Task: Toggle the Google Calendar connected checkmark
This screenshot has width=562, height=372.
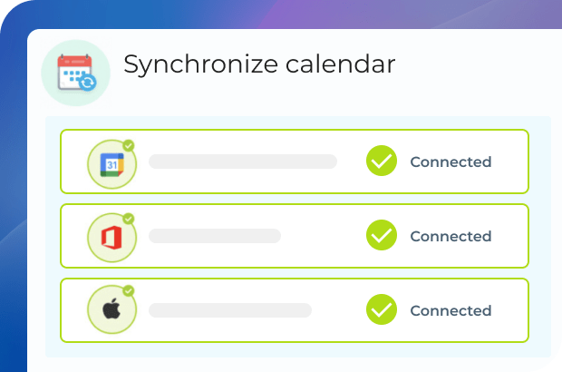Action: pyautogui.click(x=382, y=162)
